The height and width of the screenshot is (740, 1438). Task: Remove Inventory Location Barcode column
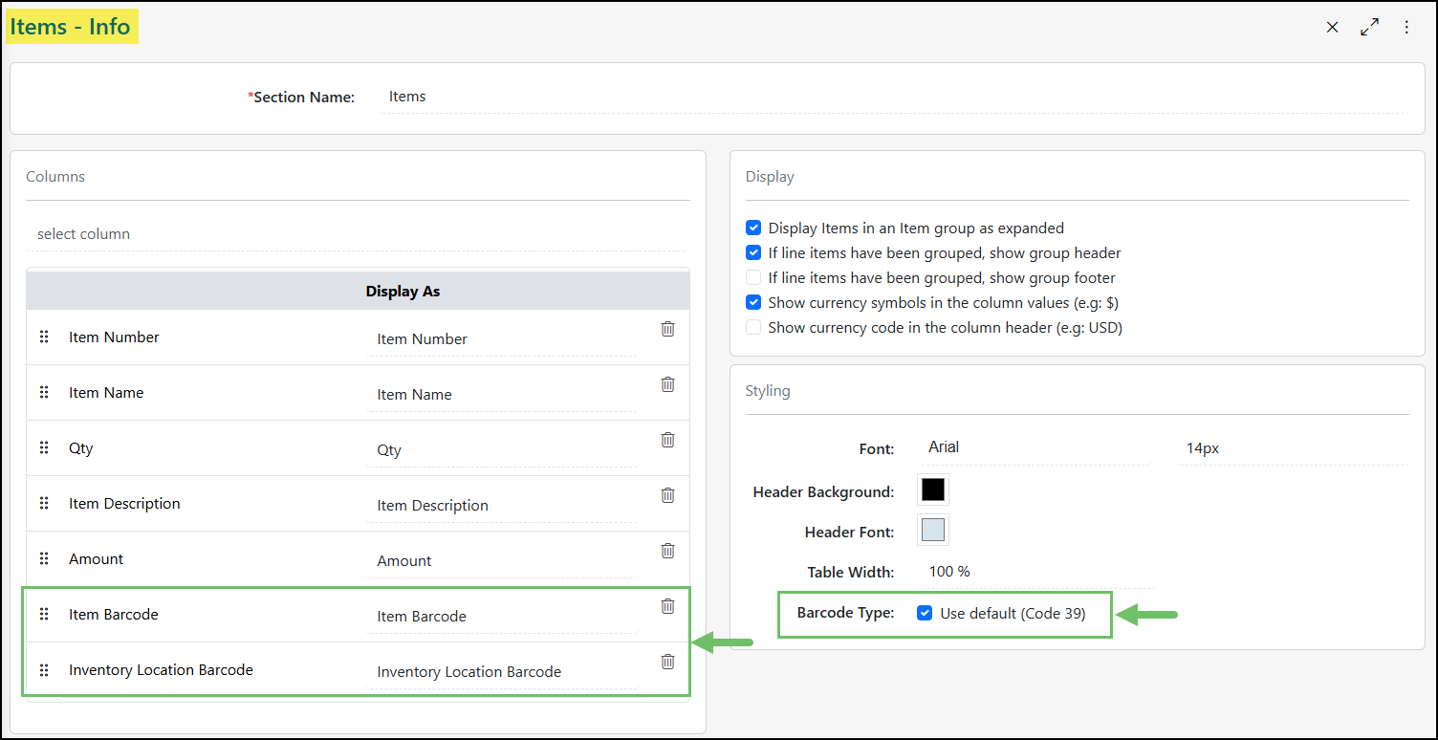pos(667,662)
